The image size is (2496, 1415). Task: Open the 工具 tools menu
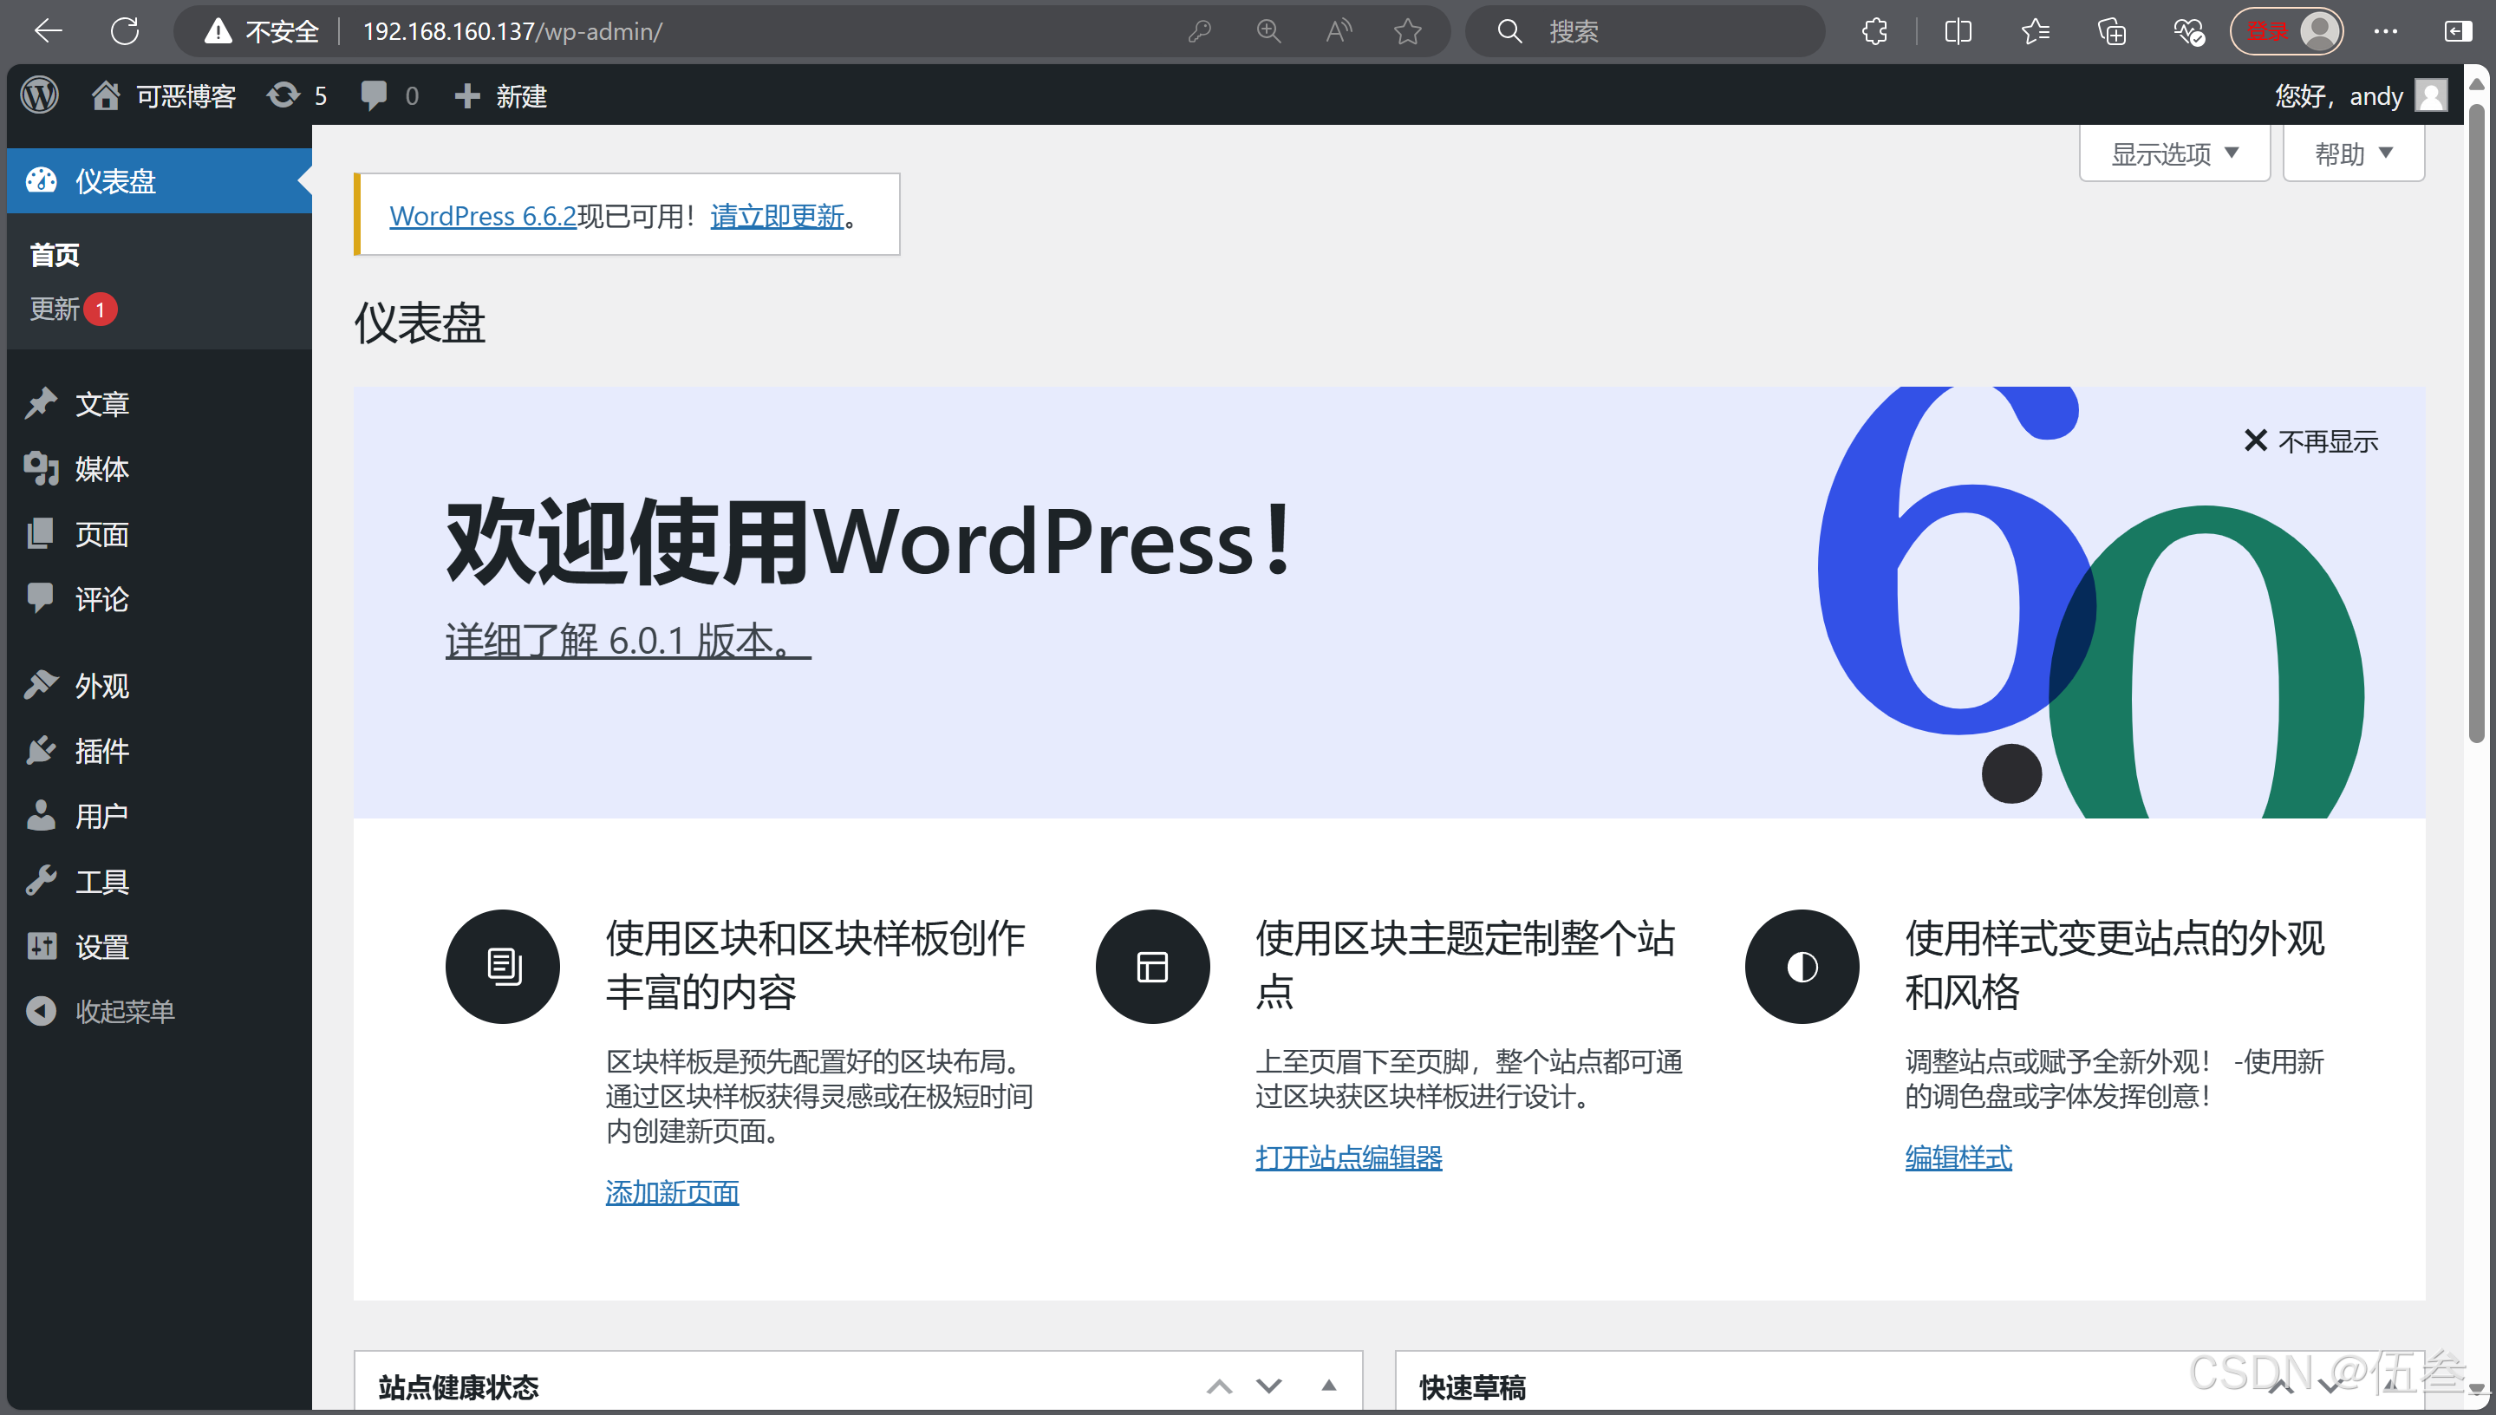click(160, 881)
